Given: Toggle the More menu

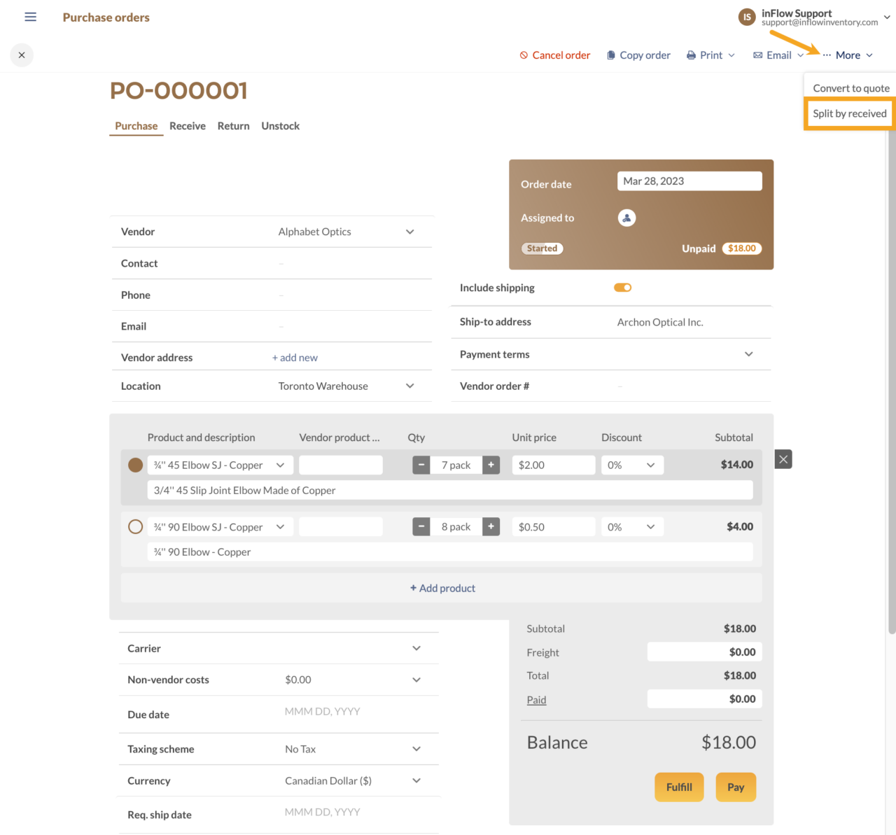Looking at the screenshot, I should coord(848,55).
